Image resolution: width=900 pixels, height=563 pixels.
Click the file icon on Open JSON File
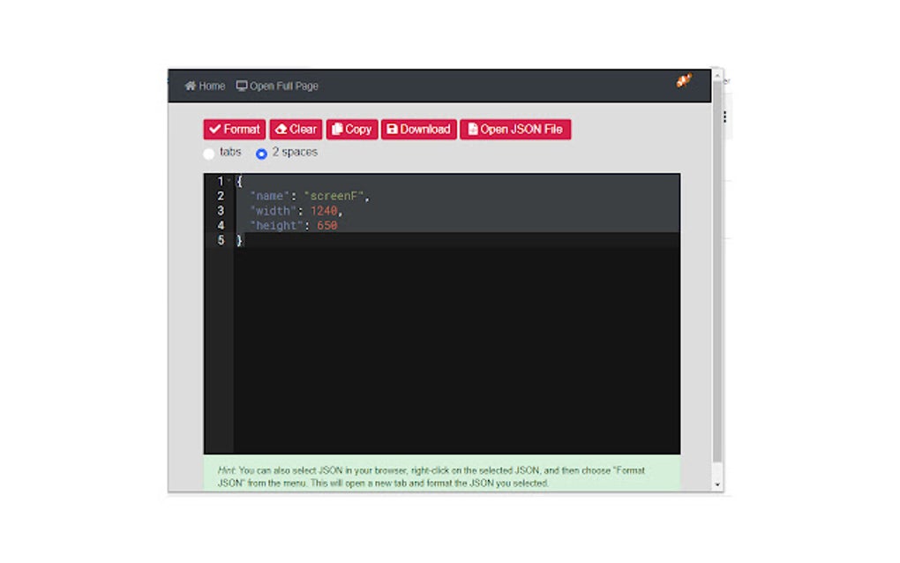click(x=474, y=129)
